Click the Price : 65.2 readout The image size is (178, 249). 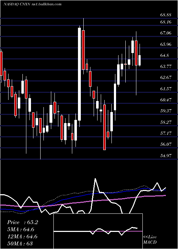pos(22,222)
